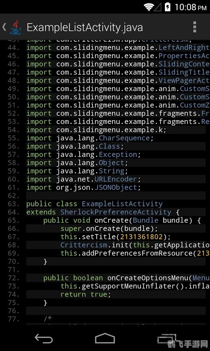The width and height of the screenshot is (210, 351).
Task: Tap the battery charging status icon
Action: 168,7
